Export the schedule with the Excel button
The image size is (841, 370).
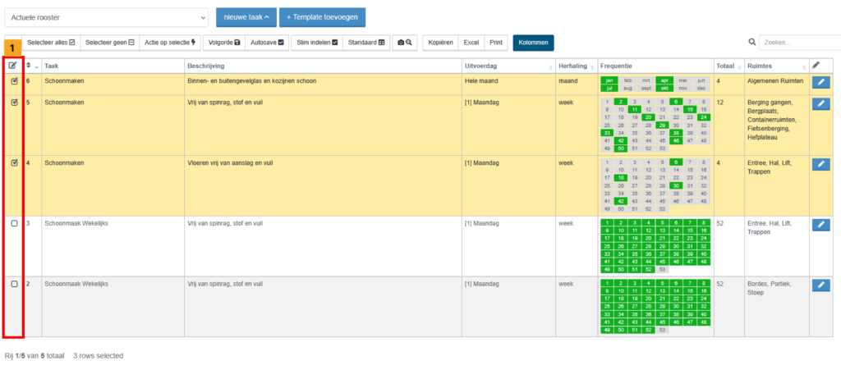click(471, 42)
